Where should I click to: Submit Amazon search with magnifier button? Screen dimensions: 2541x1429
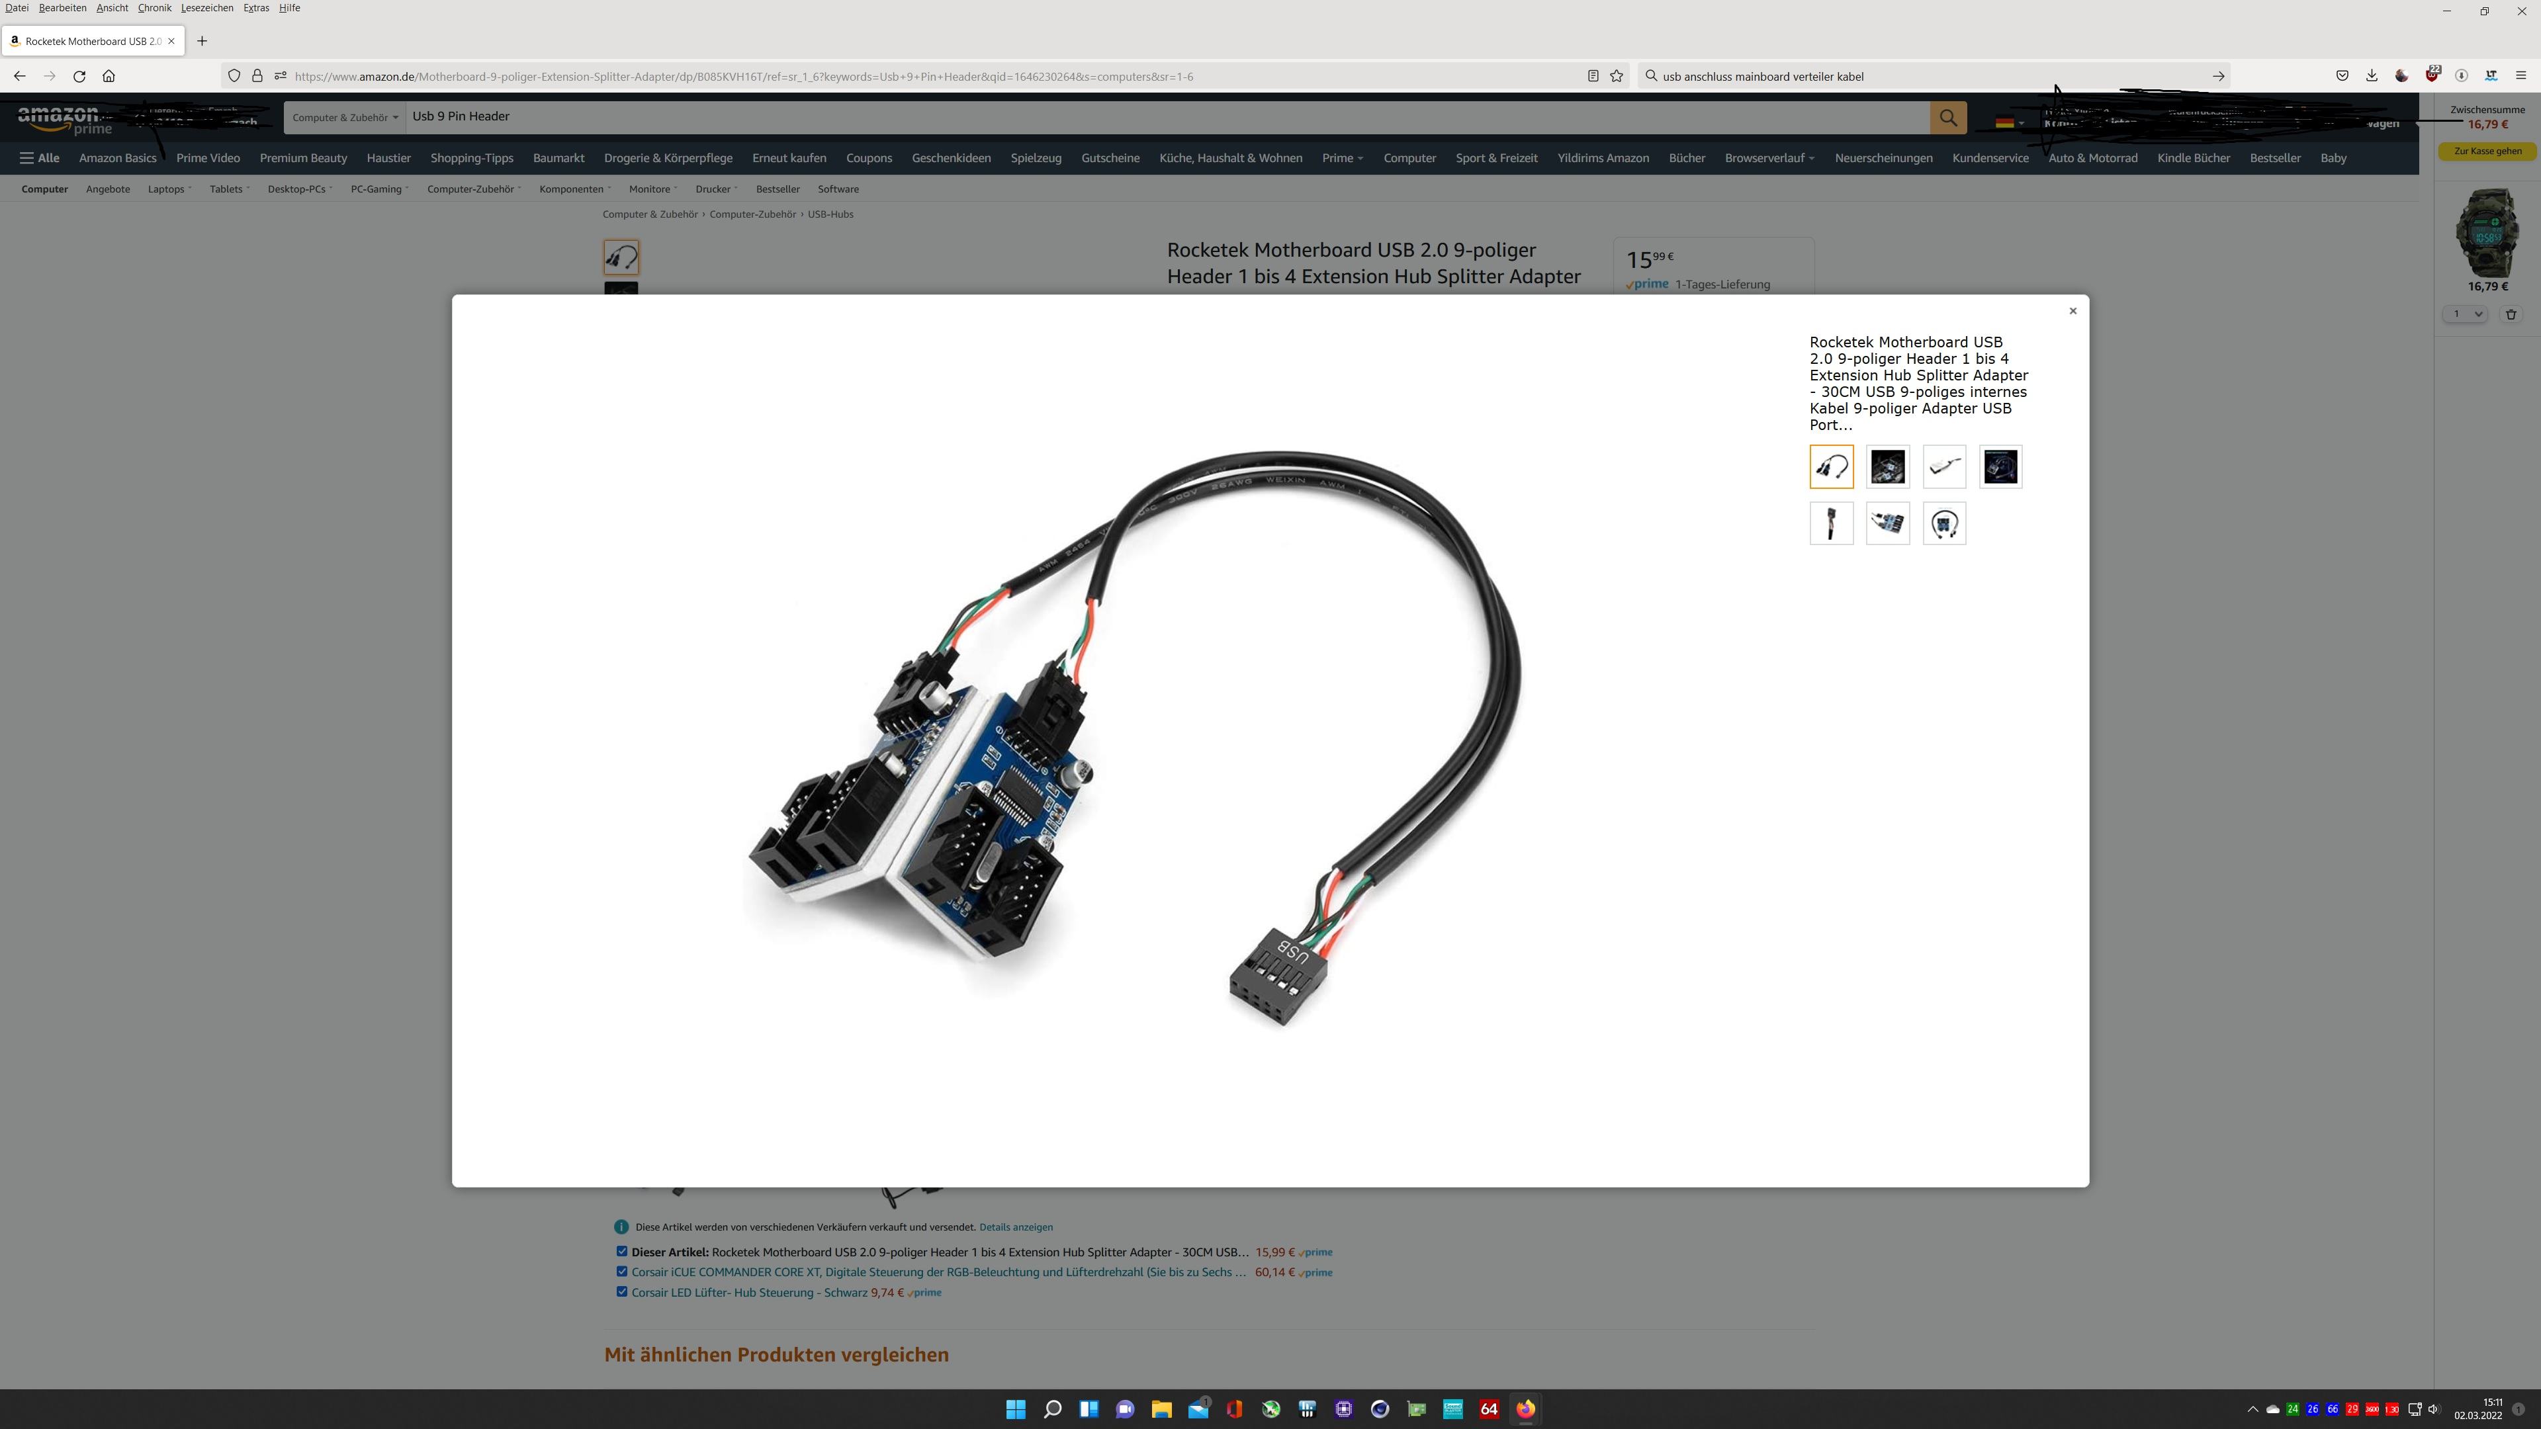[1947, 117]
